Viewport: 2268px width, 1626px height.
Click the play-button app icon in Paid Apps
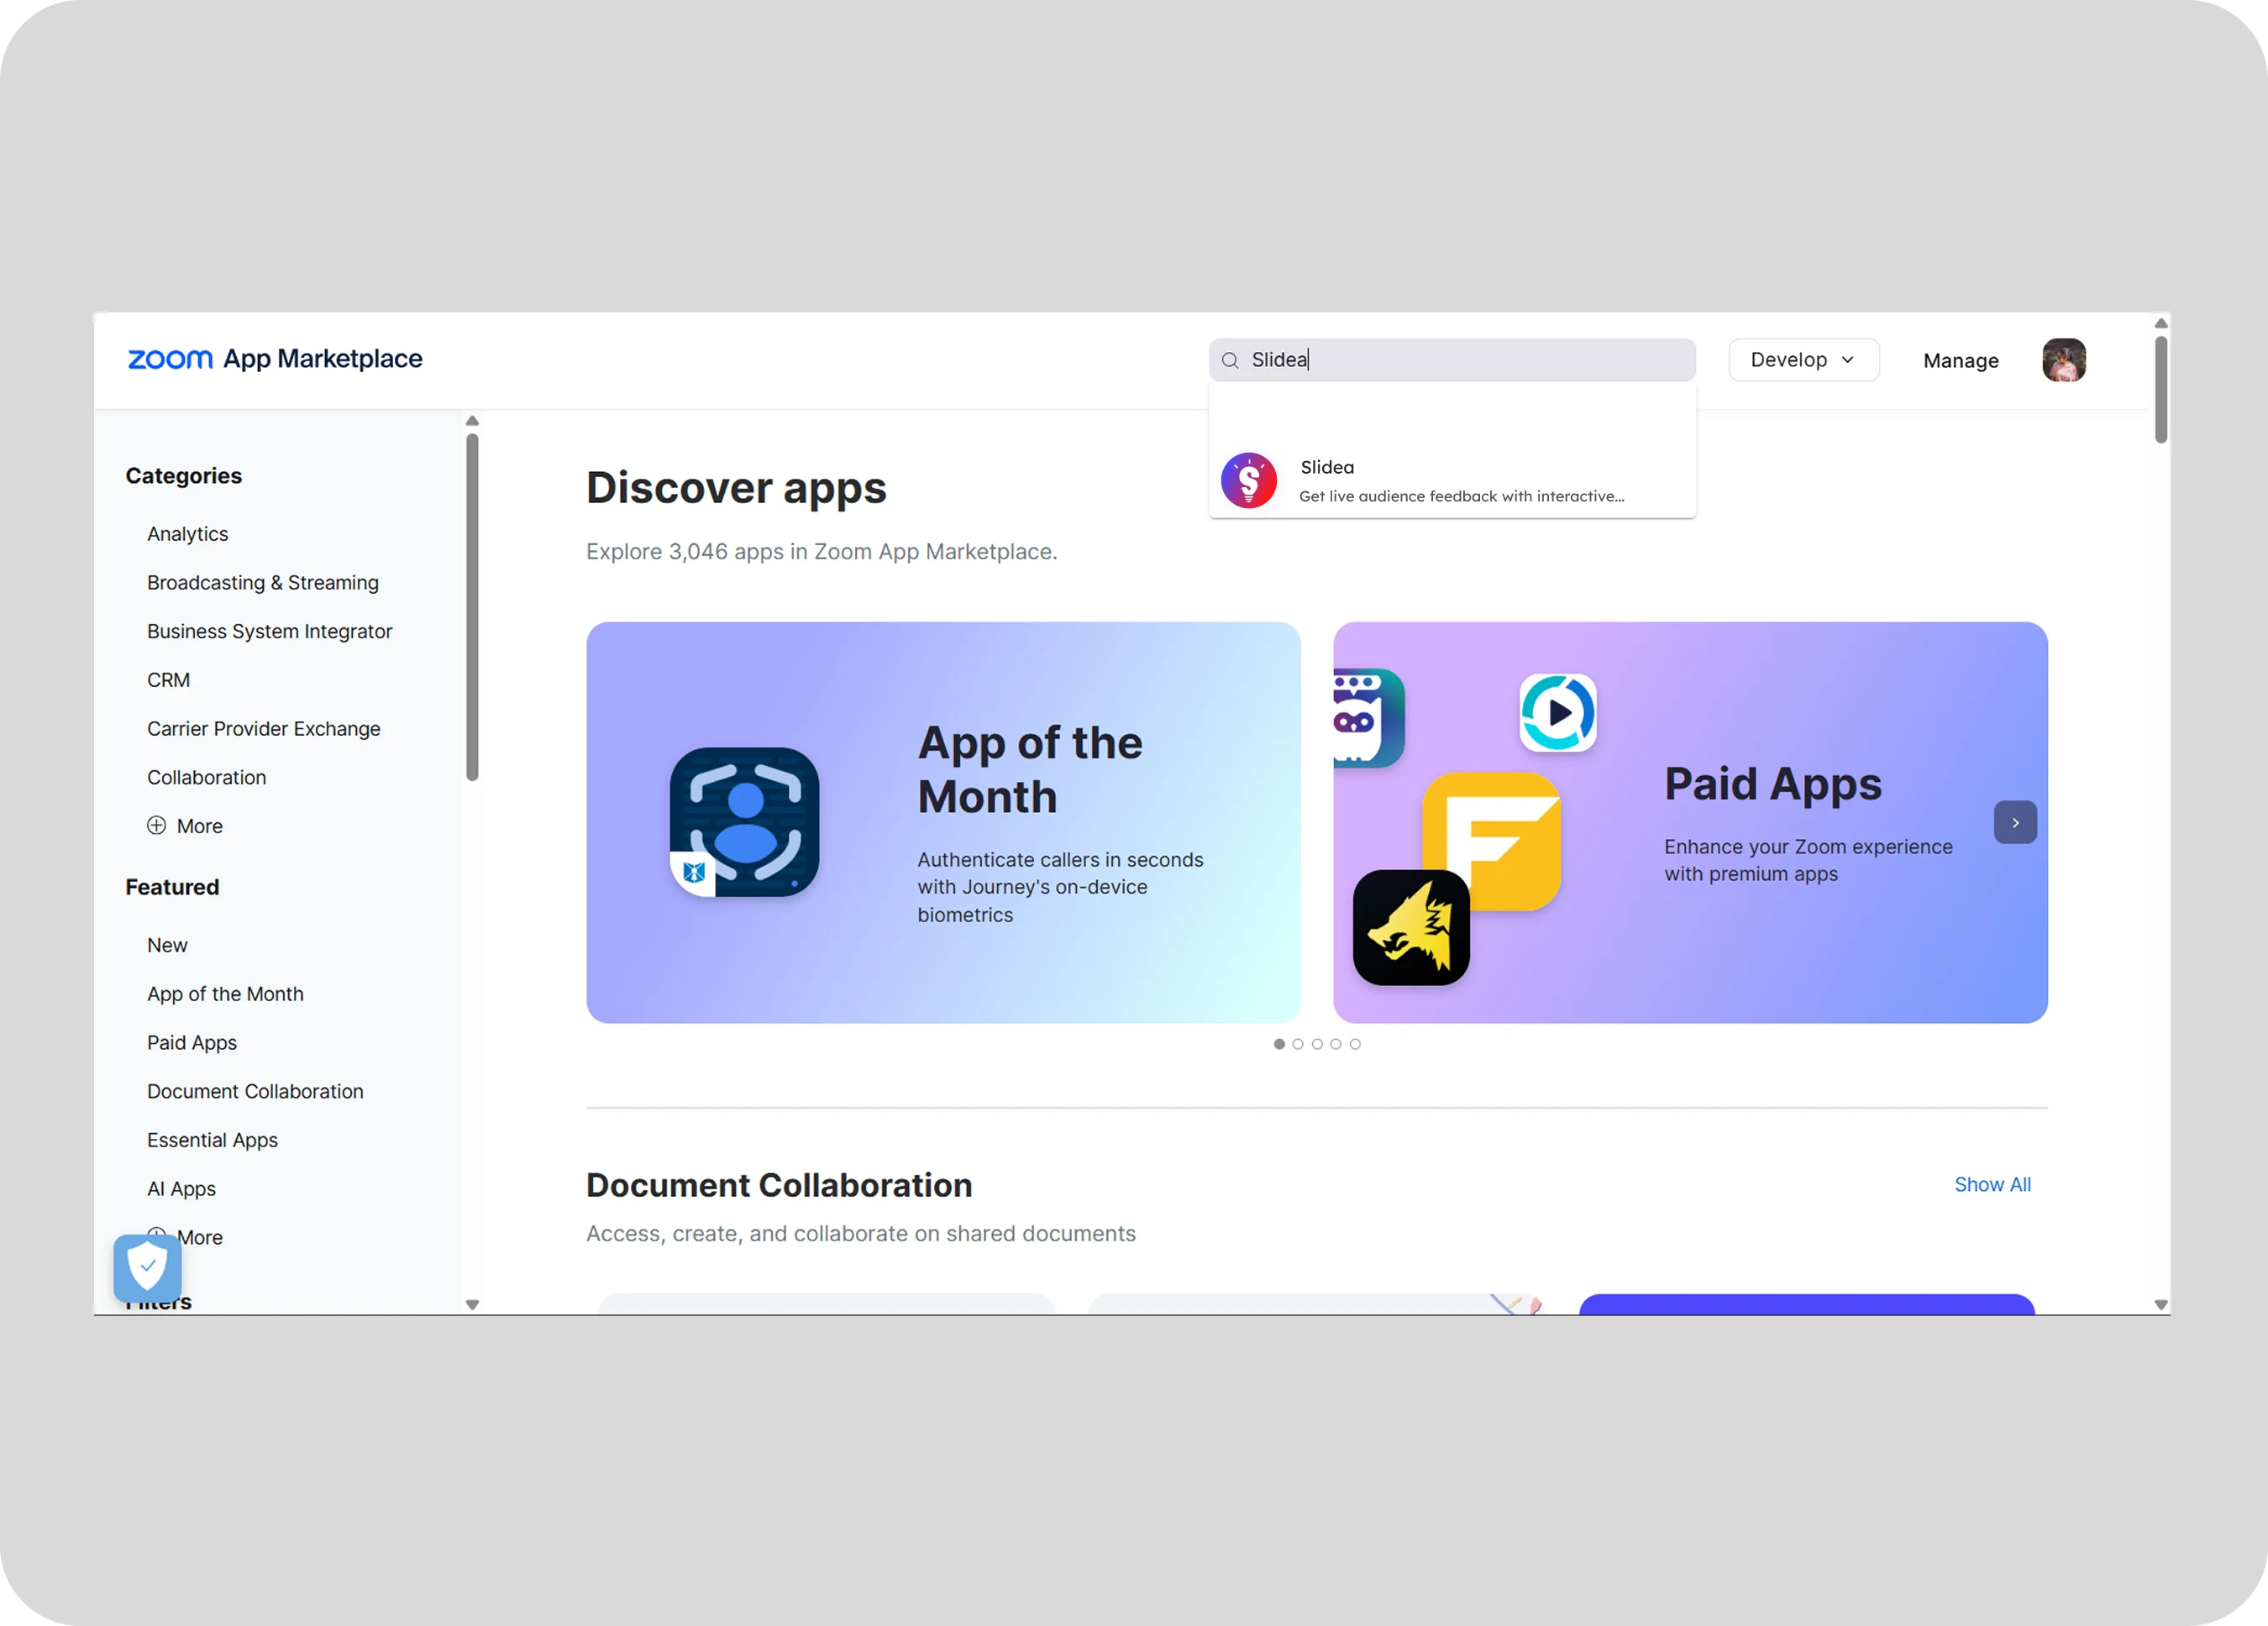coord(1558,713)
